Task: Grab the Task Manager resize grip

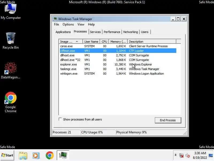Action: pos(185,133)
